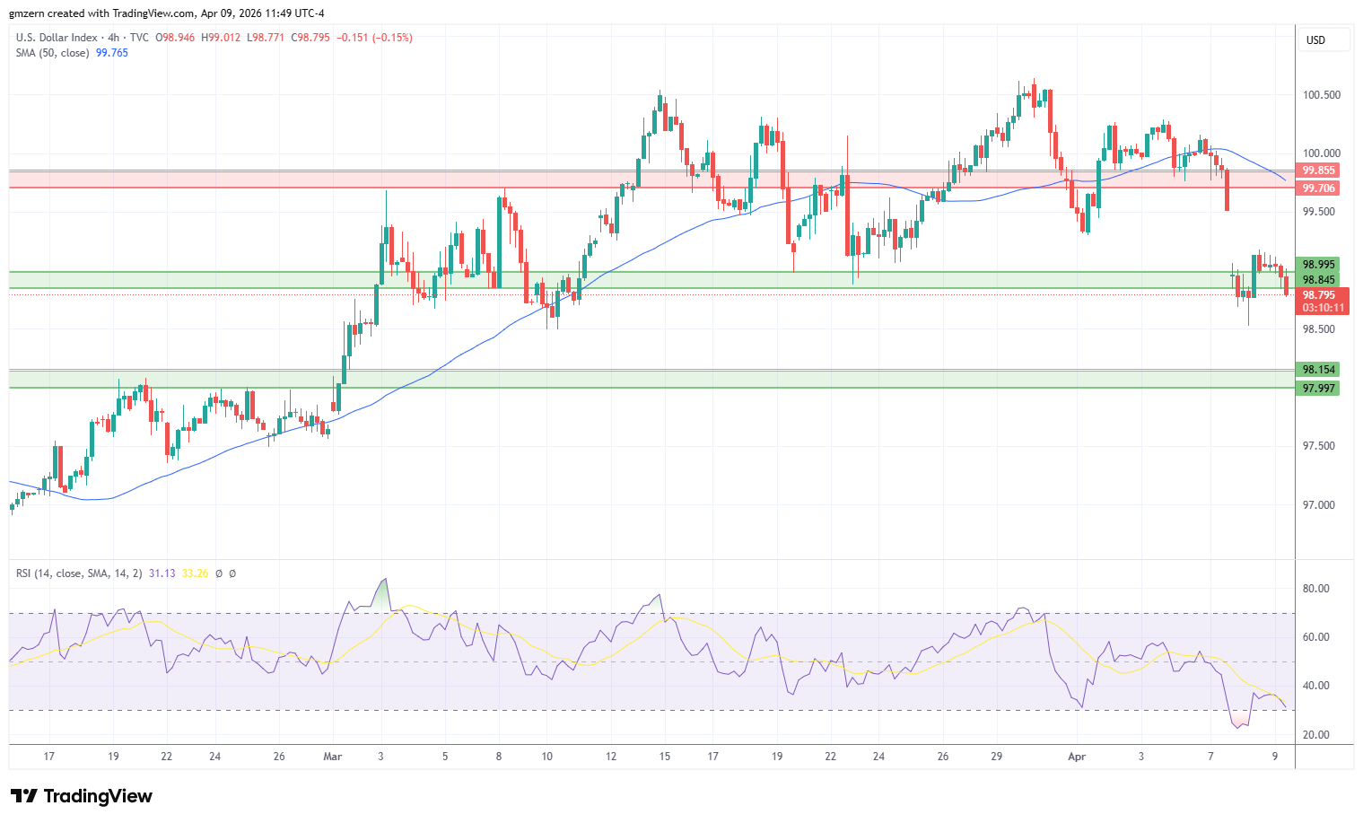1363x823 pixels.
Task: Click the 60.00 RSI axis tick
Action: coord(1316,637)
